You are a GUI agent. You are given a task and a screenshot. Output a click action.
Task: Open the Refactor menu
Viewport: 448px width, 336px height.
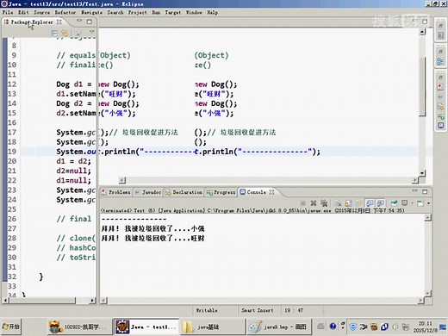click(x=65, y=12)
